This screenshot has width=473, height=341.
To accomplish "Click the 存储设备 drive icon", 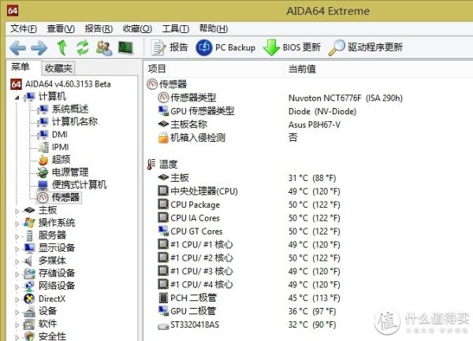I will coord(29,273).
